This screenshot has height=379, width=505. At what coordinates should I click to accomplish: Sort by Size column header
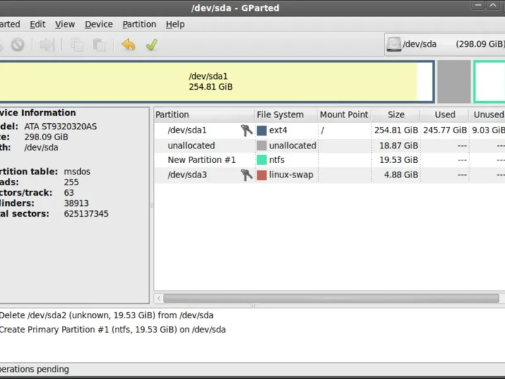[396, 115]
